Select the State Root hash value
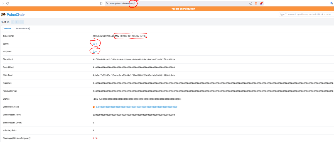 coord(134,75)
